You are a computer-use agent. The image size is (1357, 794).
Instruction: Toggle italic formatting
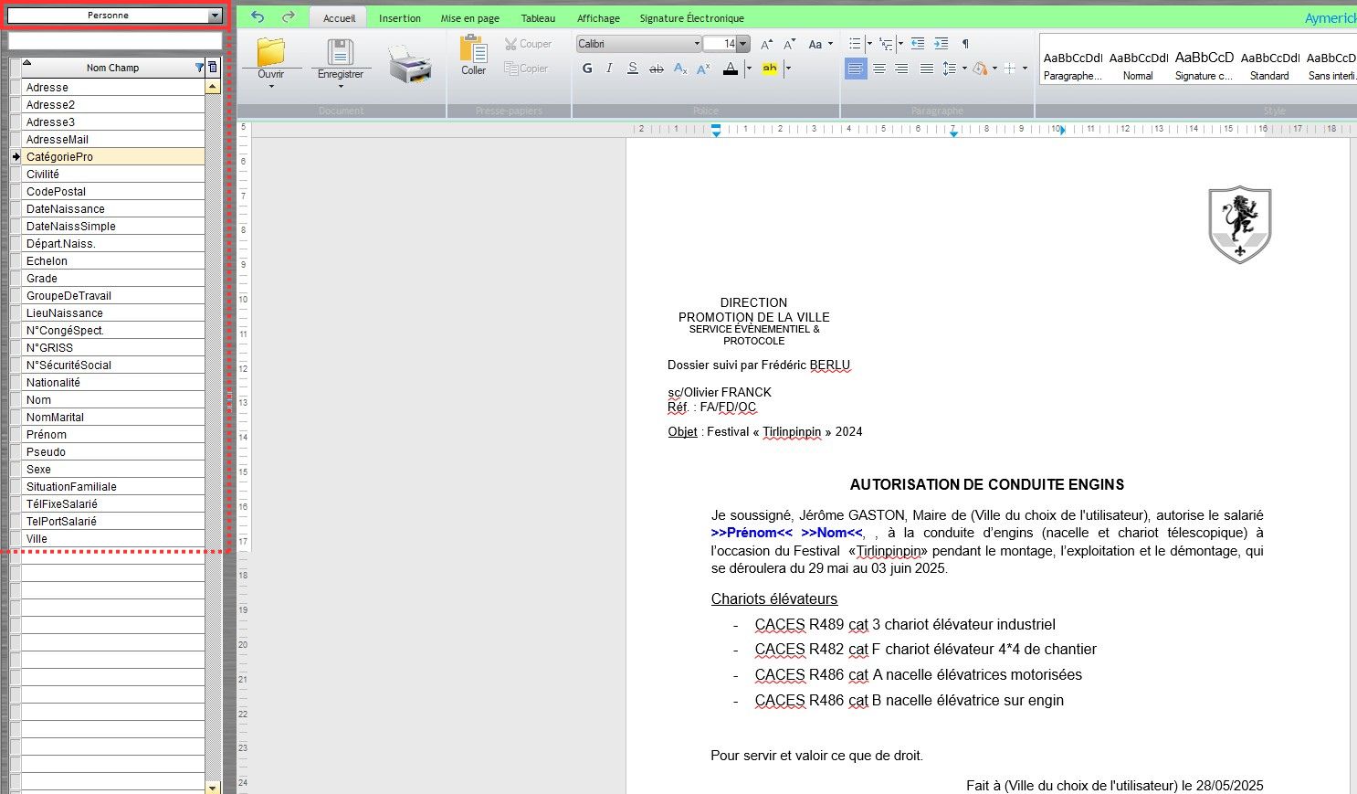click(609, 69)
